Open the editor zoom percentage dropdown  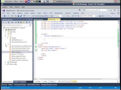click(40, 79)
